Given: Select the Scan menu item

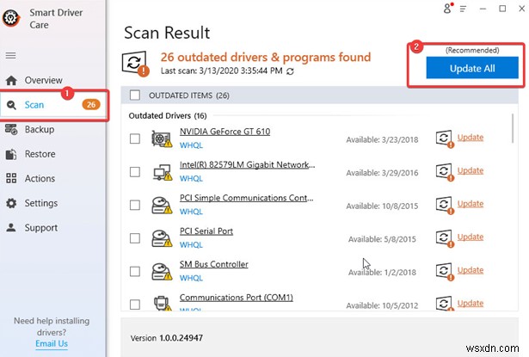Looking at the screenshot, I should [54, 105].
